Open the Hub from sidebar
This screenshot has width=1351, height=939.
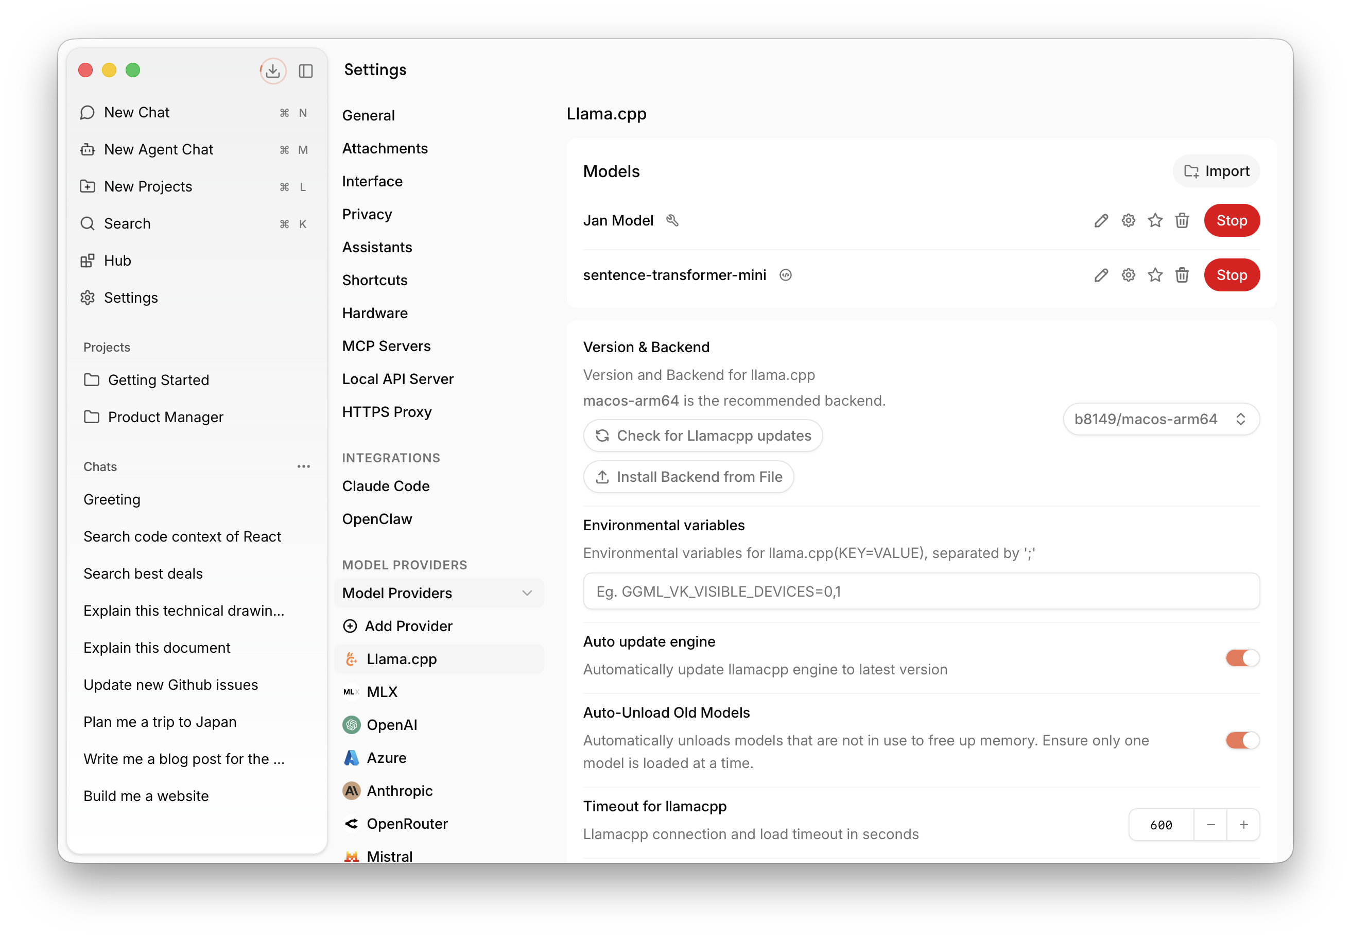point(117,260)
